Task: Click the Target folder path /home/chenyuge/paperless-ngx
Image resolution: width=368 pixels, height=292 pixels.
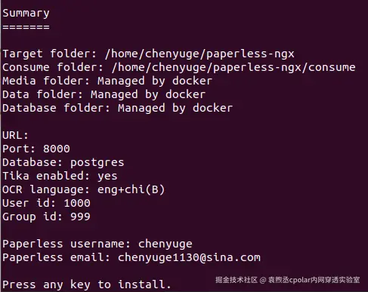Action: [x=199, y=54]
